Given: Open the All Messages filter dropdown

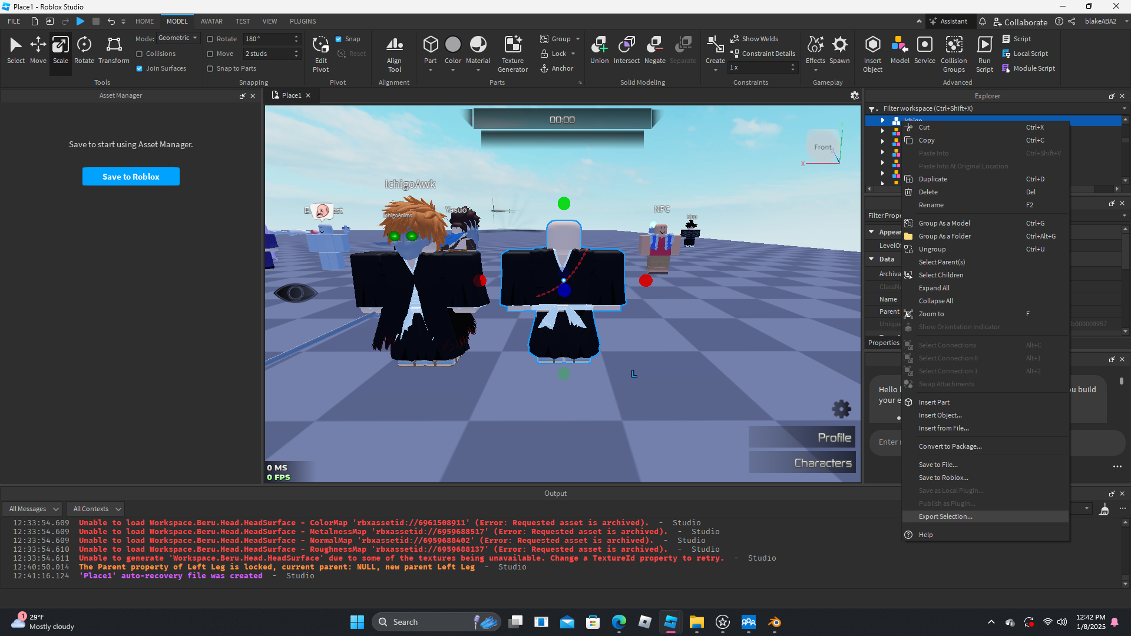Looking at the screenshot, I should click(x=34, y=509).
